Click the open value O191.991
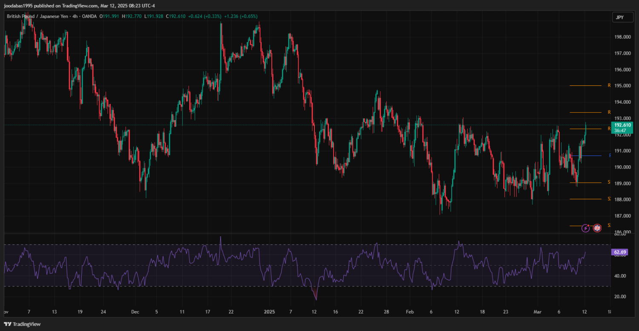Image resolution: width=639 pixels, height=331 pixels. [x=109, y=16]
